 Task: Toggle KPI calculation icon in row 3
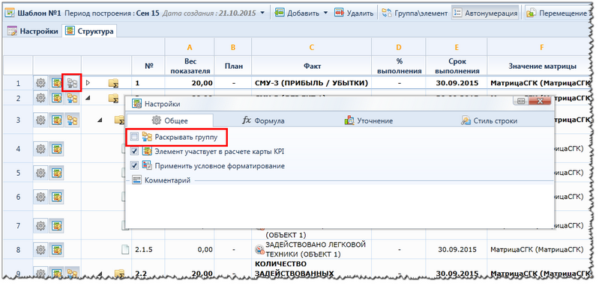(x=57, y=120)
